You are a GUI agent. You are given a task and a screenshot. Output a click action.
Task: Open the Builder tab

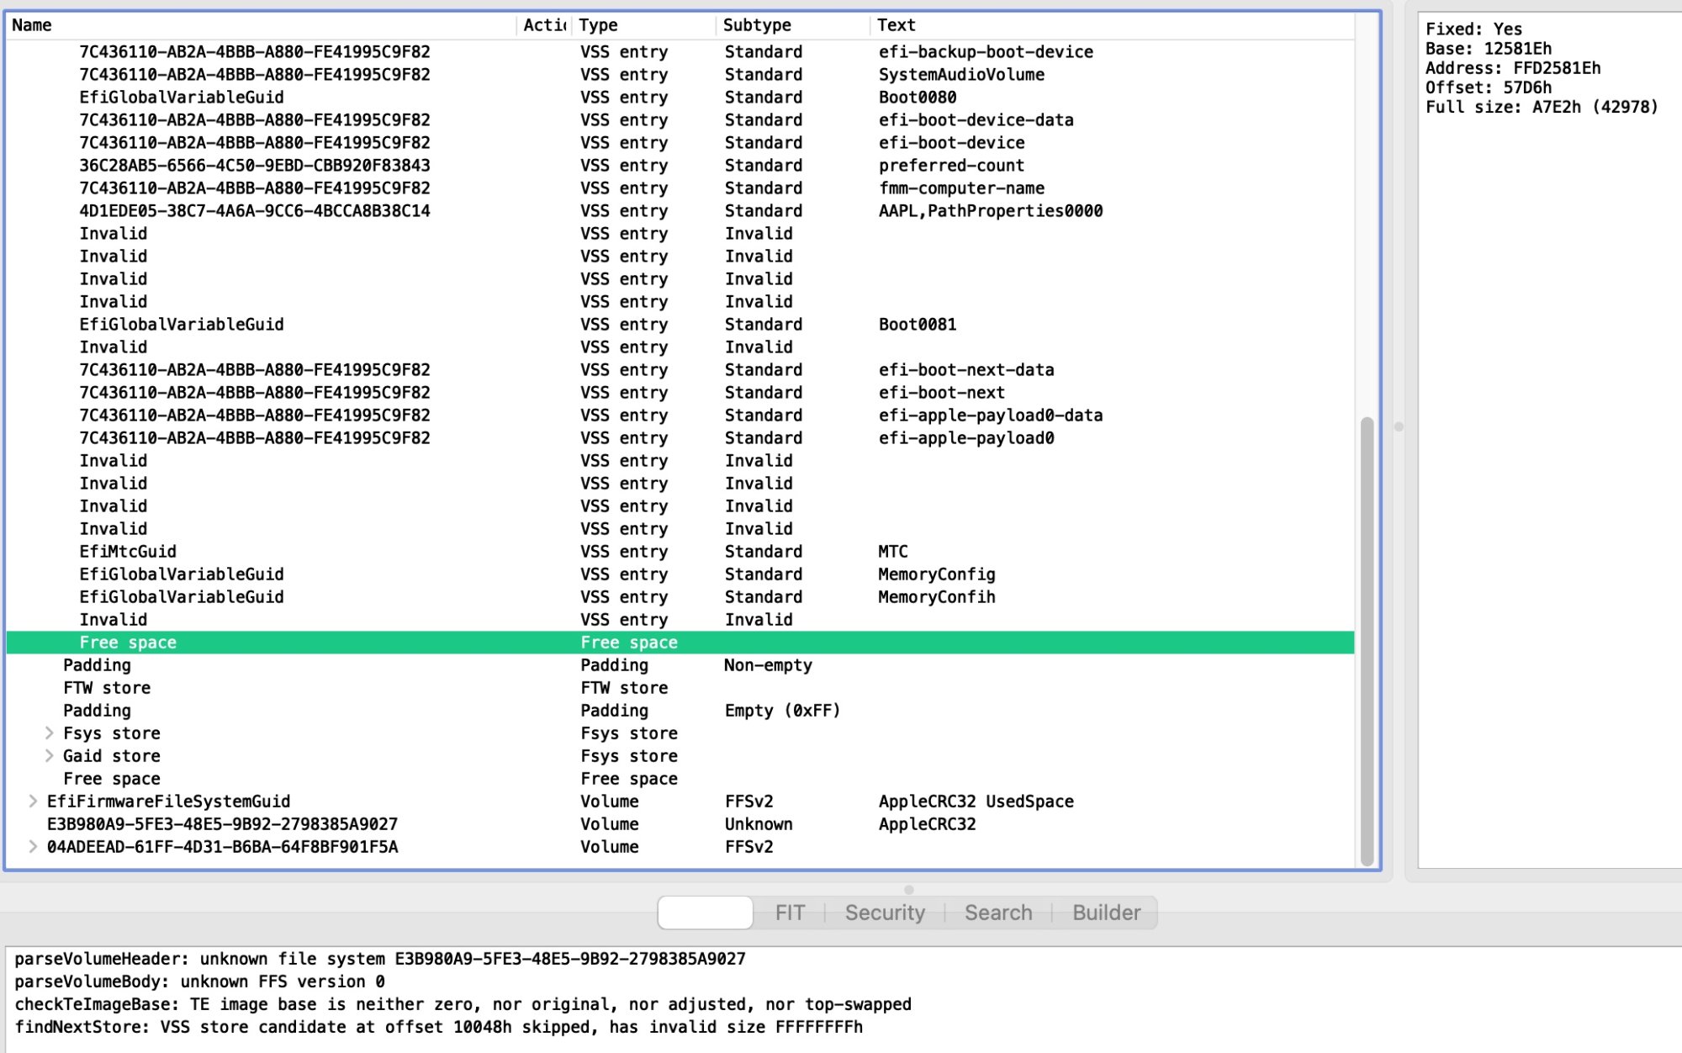1106,913
